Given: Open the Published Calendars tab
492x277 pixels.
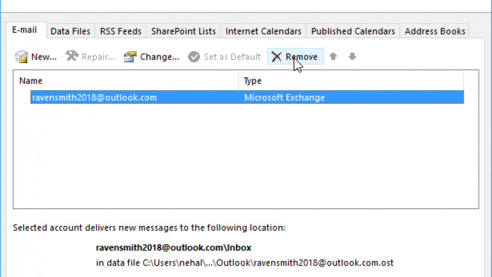Looking at the screenshot, I should click(353, 31).
